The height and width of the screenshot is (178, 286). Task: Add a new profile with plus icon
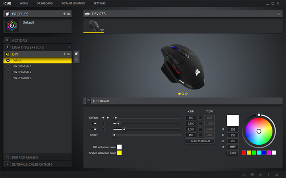[x=64, y=14]
